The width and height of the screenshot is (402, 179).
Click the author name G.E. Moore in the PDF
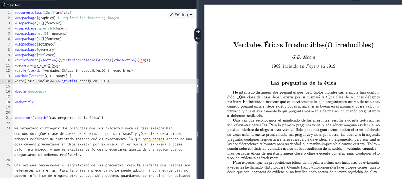click(304, 57)
